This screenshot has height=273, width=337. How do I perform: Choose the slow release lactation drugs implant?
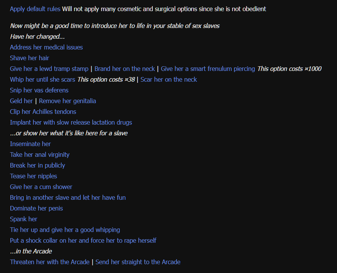(x=71, y=122)
